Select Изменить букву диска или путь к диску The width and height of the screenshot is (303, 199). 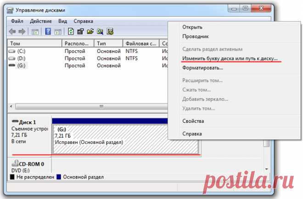click(x=230, y=58)
